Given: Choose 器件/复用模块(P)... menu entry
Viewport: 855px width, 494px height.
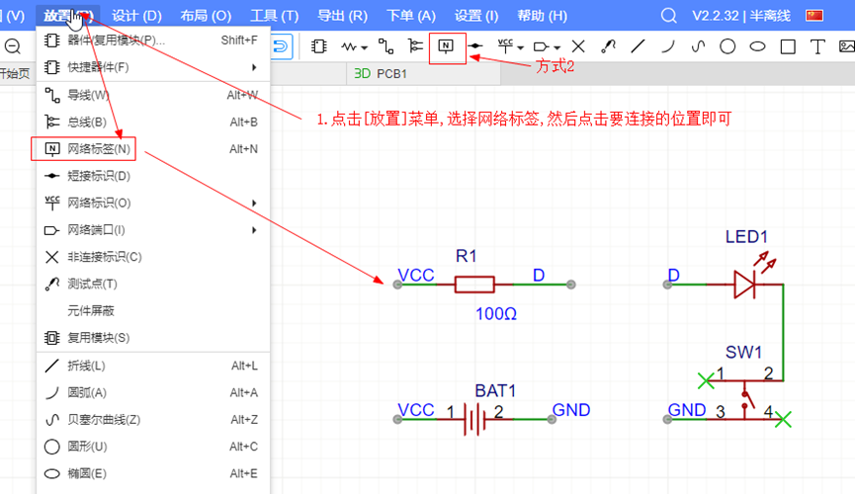Looking at the screenshot, I should [153, 41].
